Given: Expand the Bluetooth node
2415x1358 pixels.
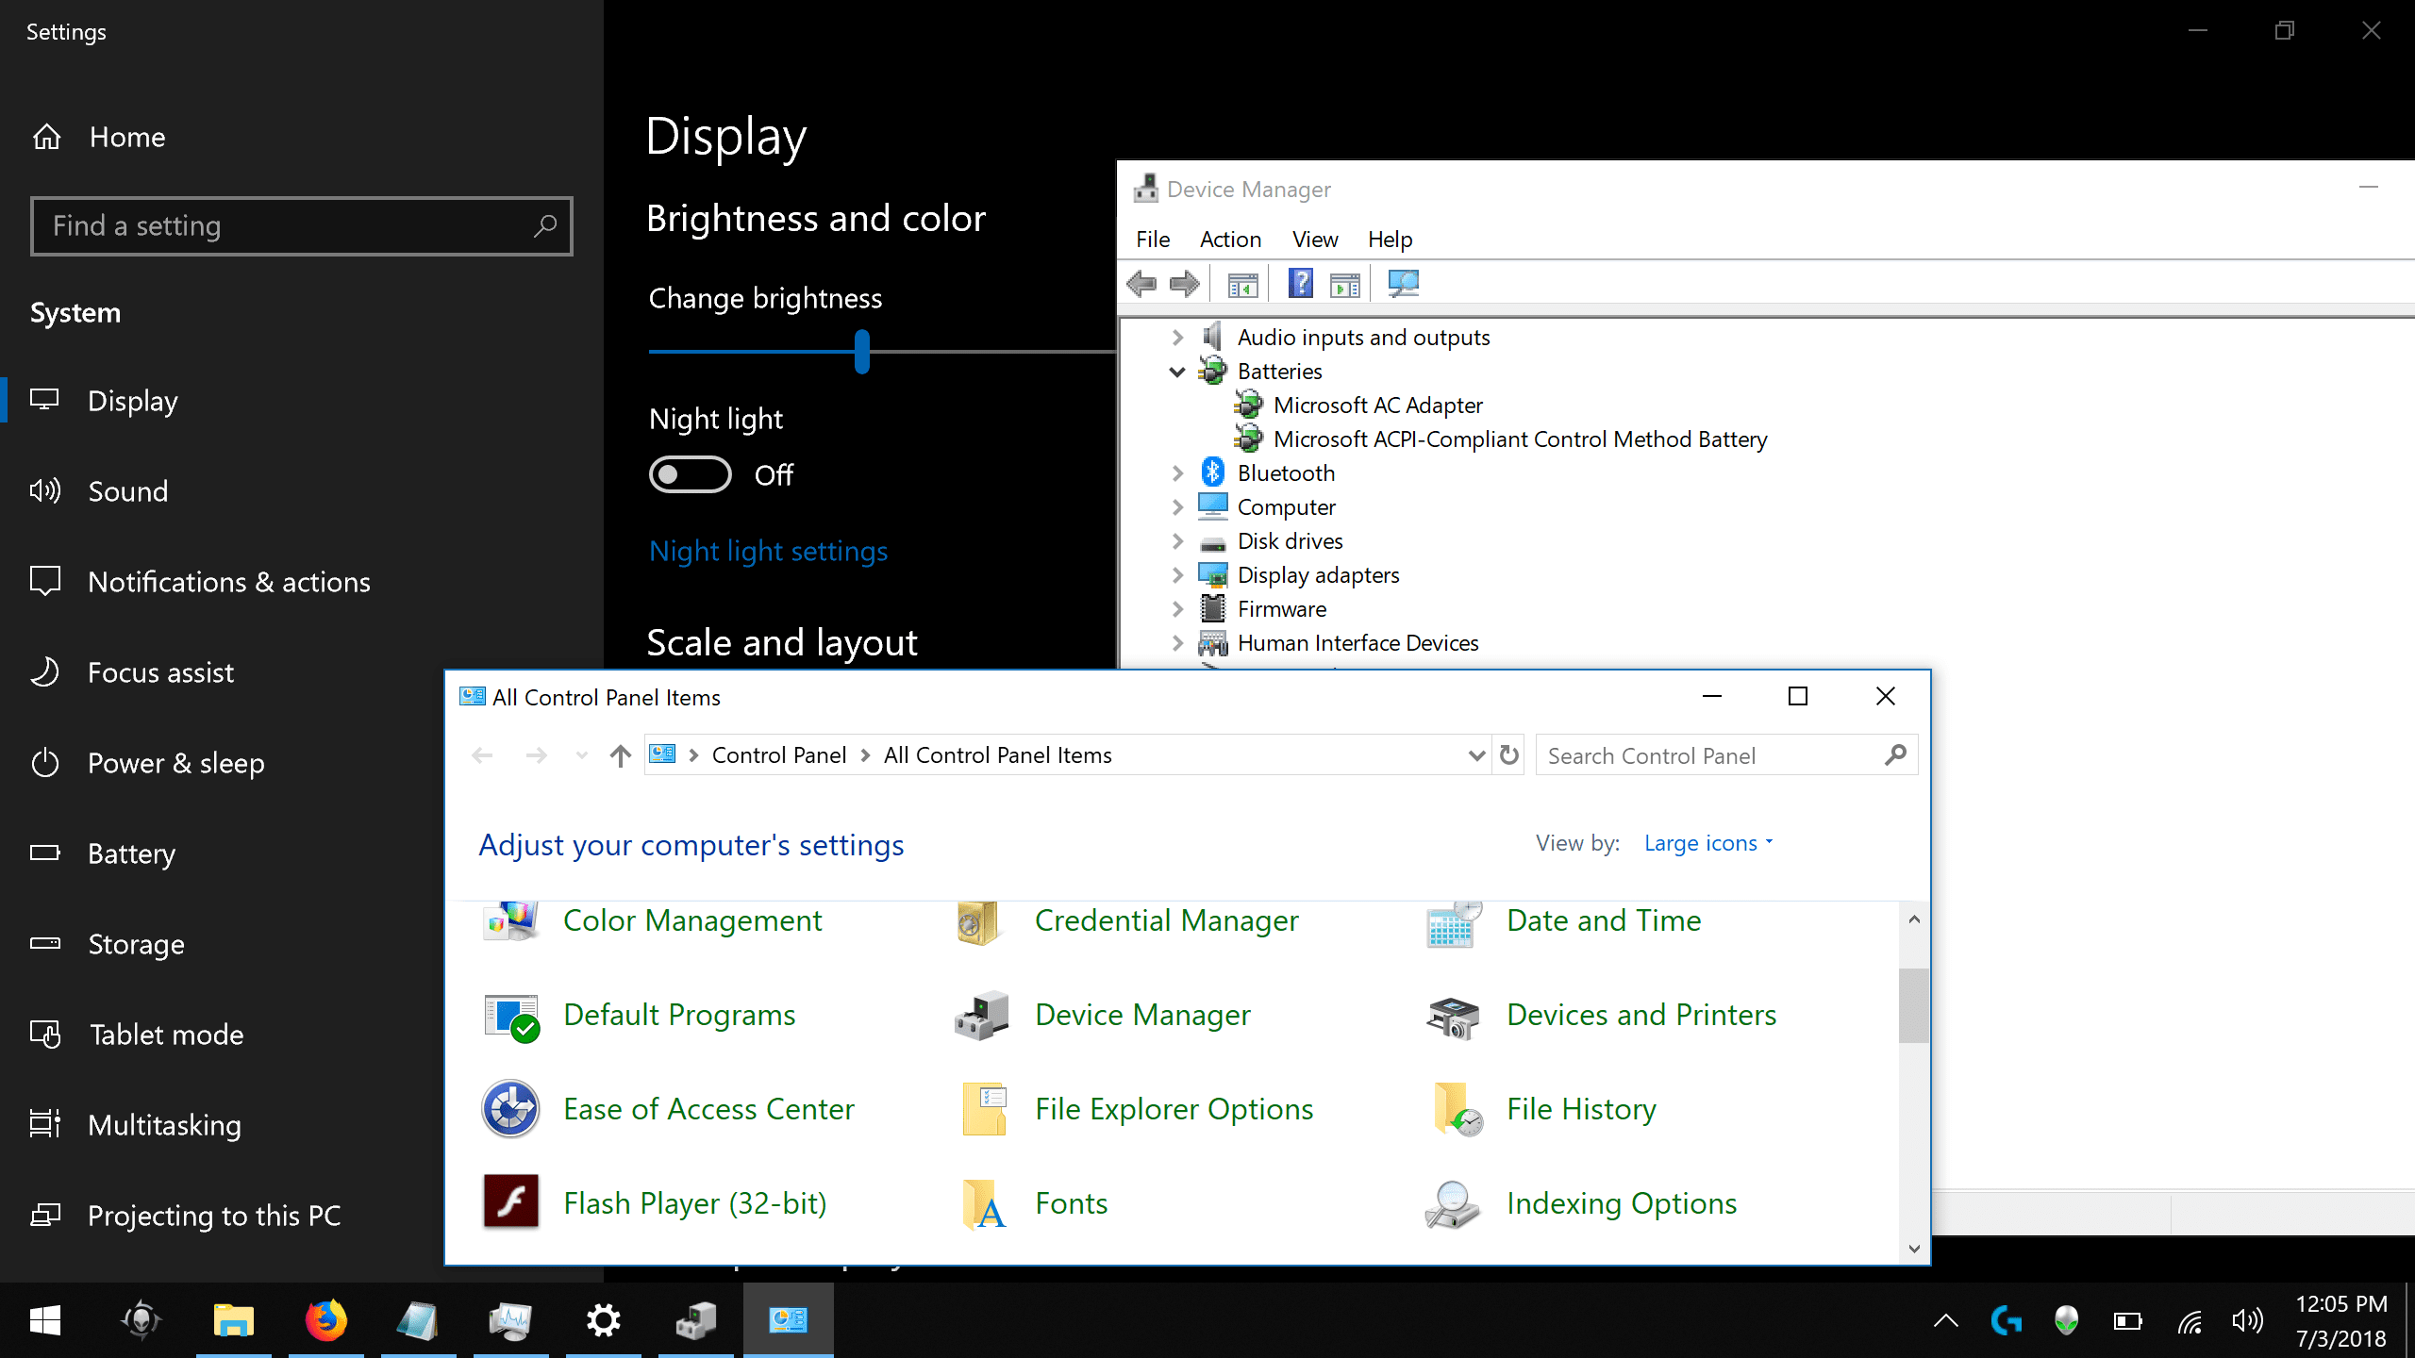Looking at the screenshot, I should [1177, 473].
